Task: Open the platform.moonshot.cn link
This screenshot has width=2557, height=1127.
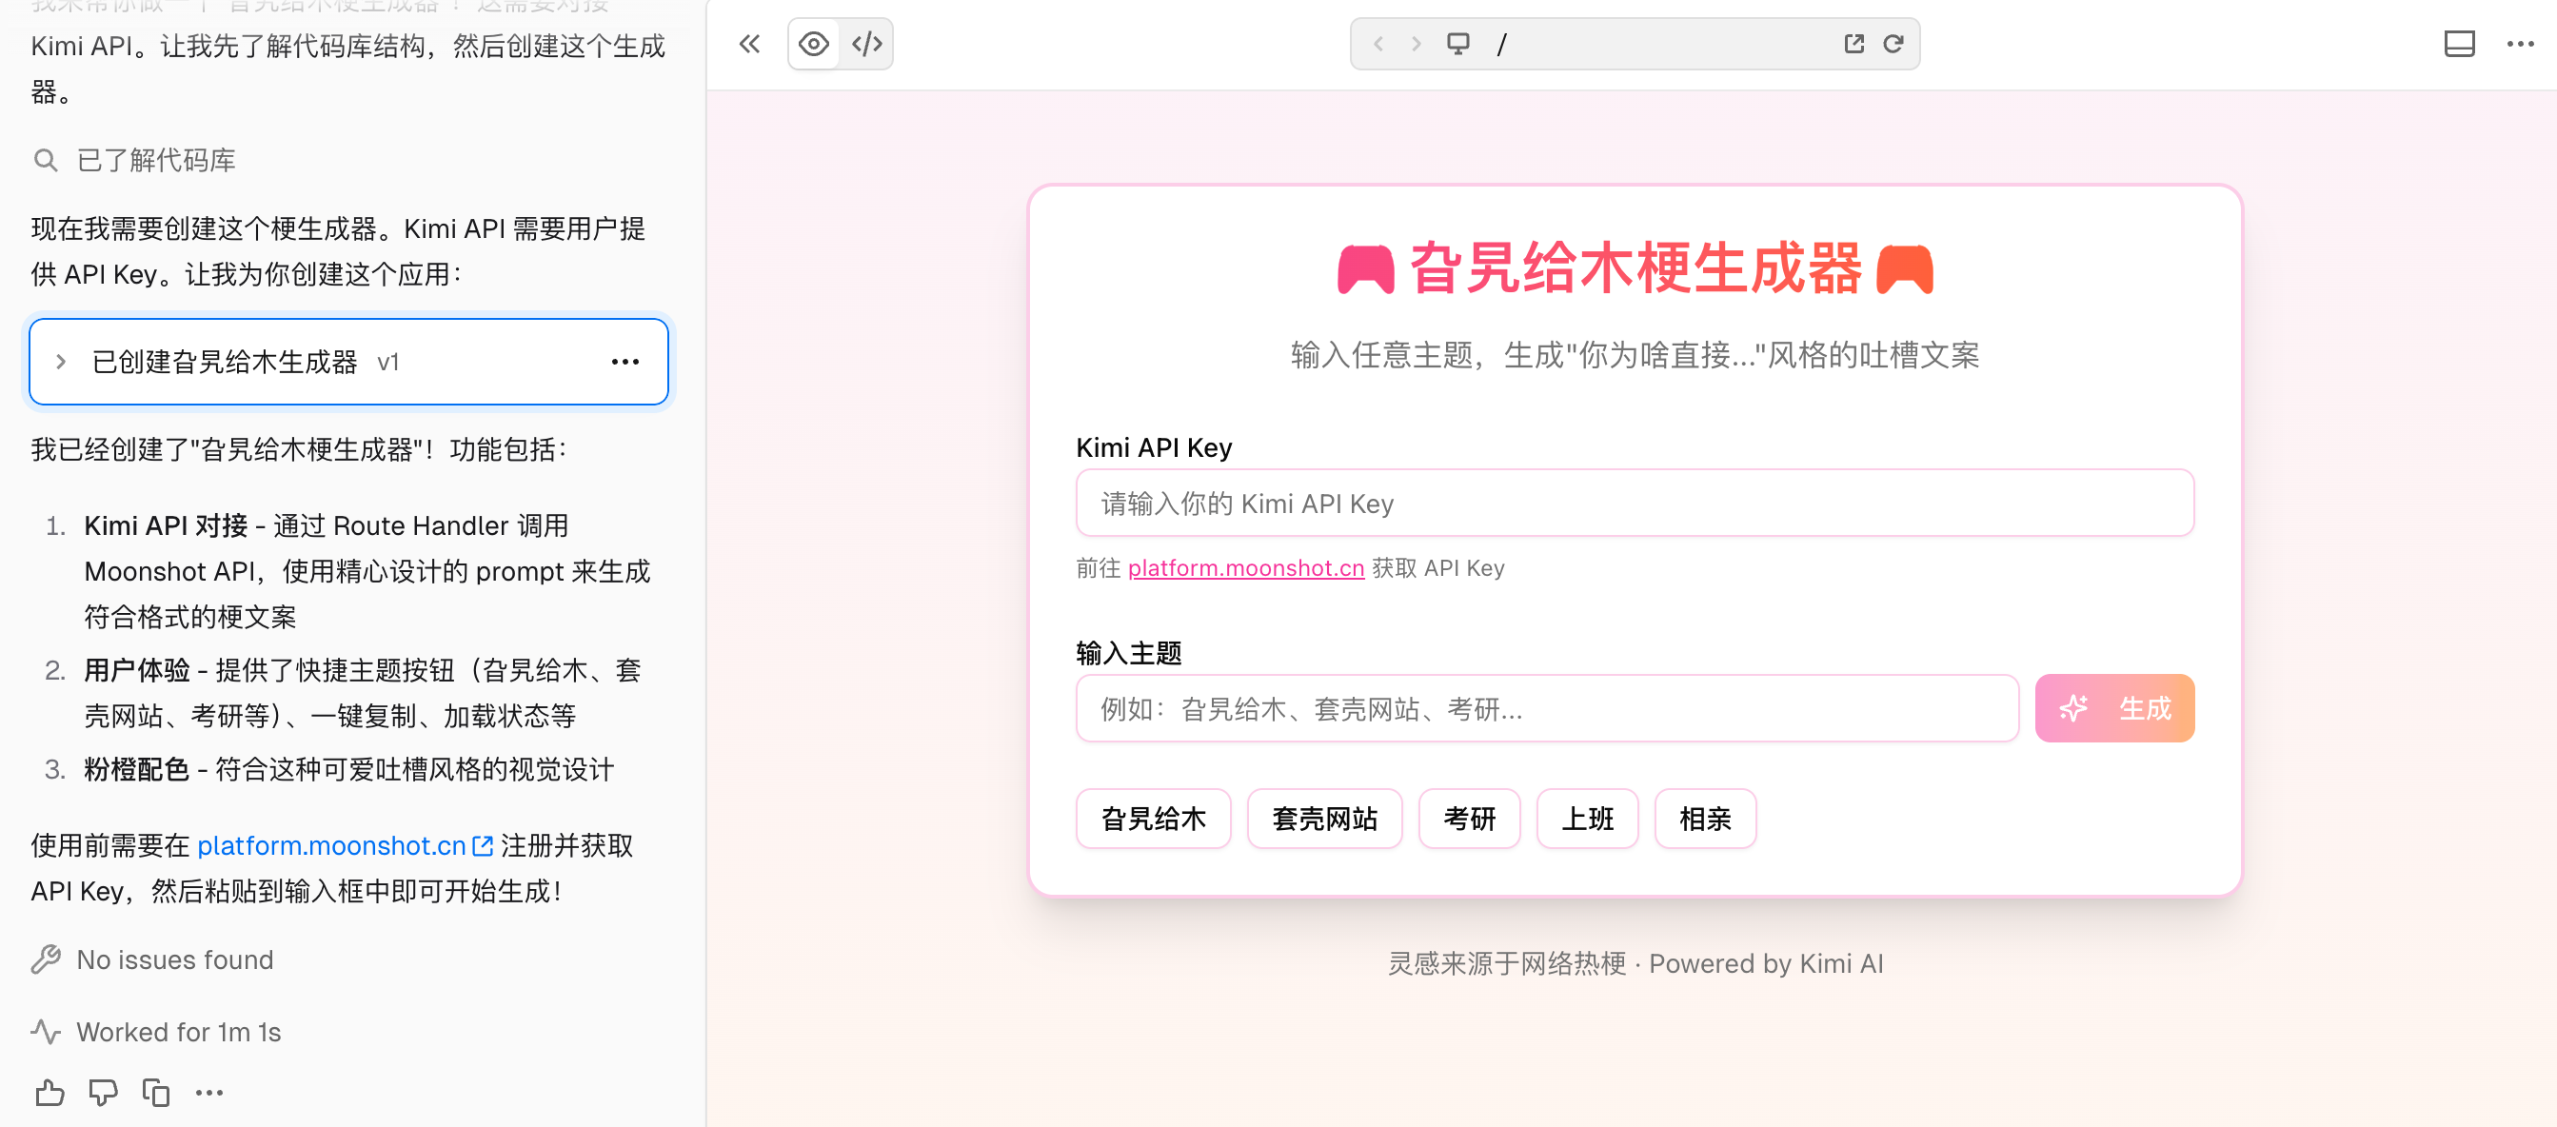Action: point(1246,567)
